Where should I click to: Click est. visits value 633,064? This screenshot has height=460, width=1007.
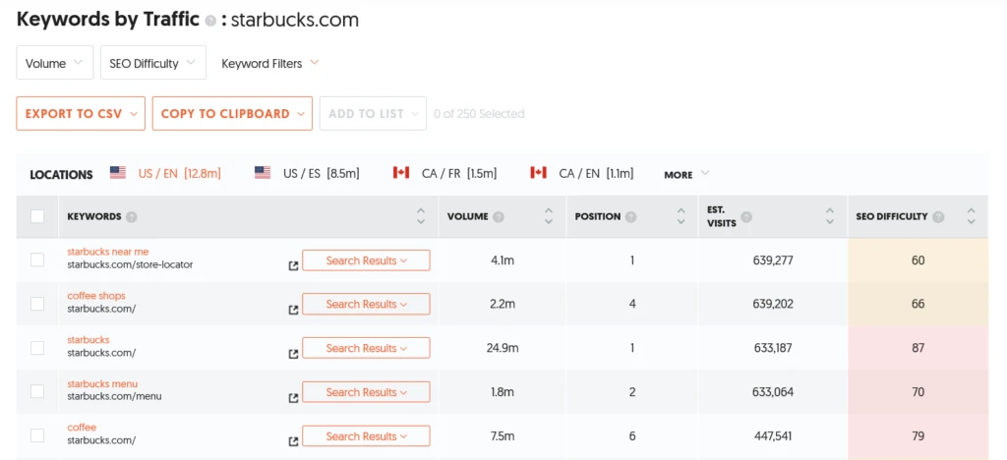773,392
